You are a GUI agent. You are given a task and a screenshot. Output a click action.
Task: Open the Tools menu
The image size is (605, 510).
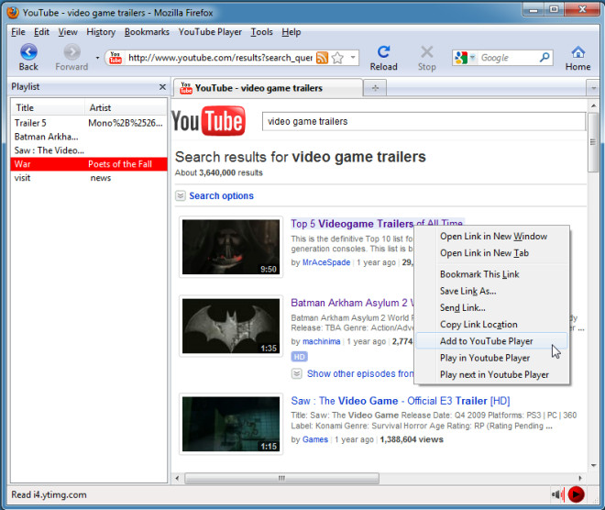pyautogui.click(x=261, y=32)
